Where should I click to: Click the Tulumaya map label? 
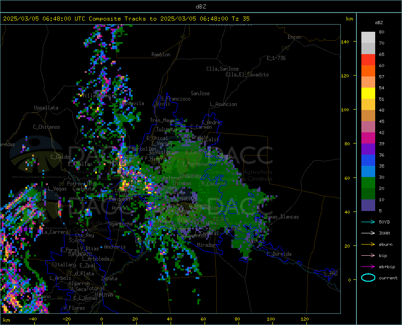click(x=167, y=129)
